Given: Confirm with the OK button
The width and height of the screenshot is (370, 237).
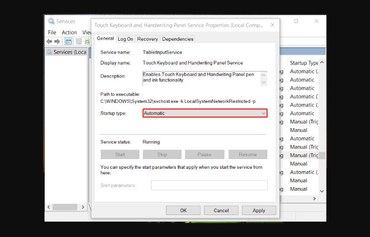Looking at the screenshot, I should [x=183, y=210].
